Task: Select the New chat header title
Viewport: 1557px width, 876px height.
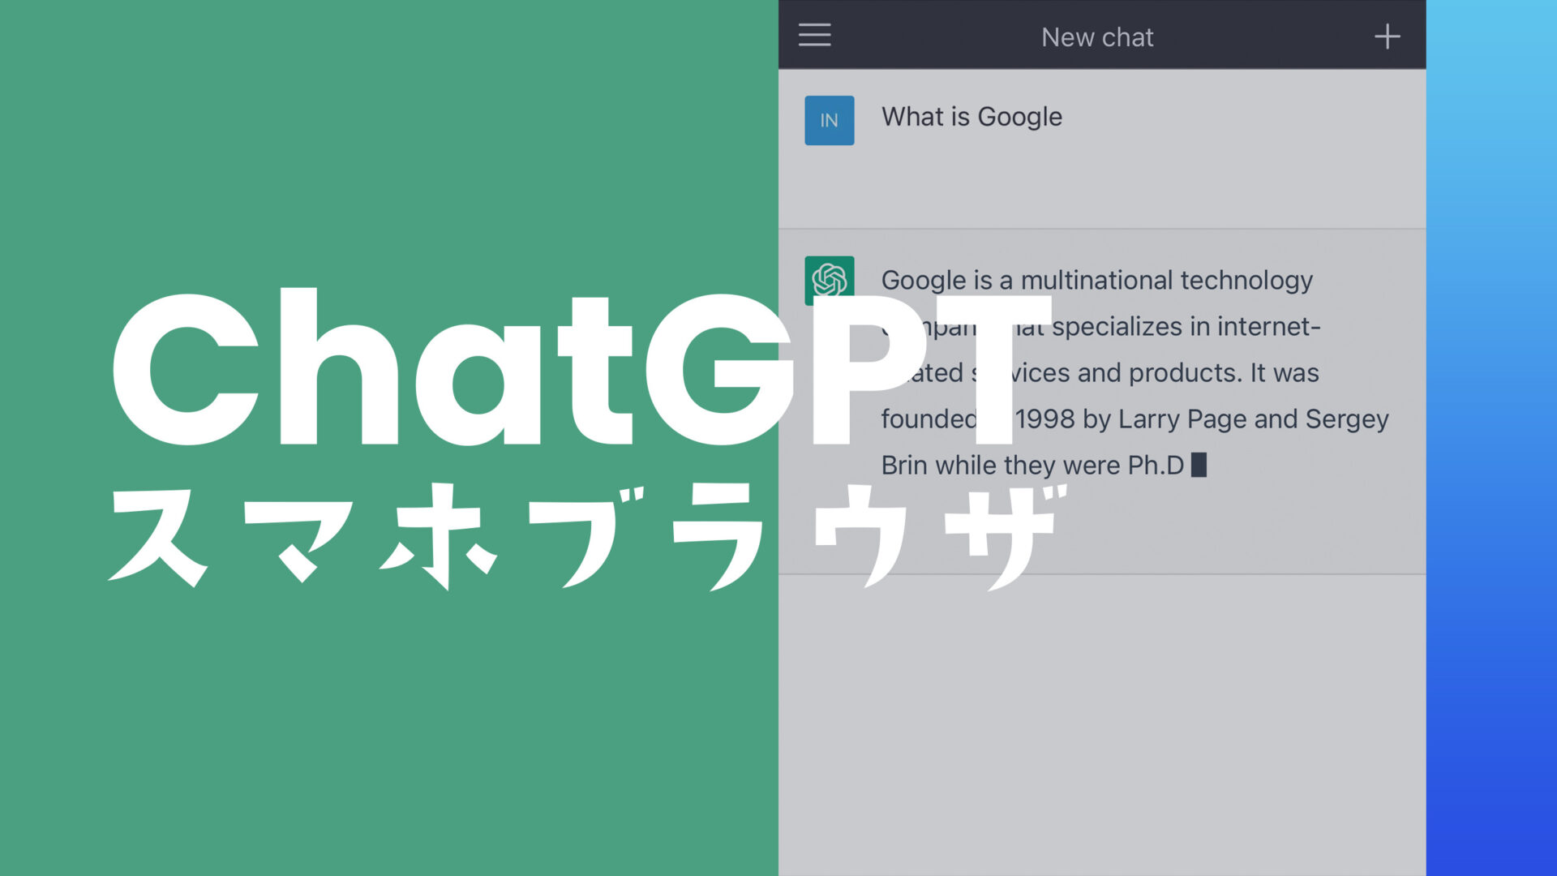Action: 1096,37
